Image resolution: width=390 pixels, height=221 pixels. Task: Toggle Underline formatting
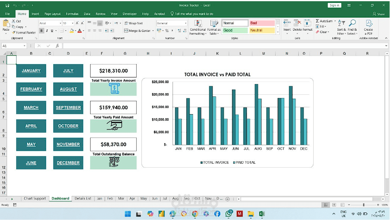[x=52, y=31]
